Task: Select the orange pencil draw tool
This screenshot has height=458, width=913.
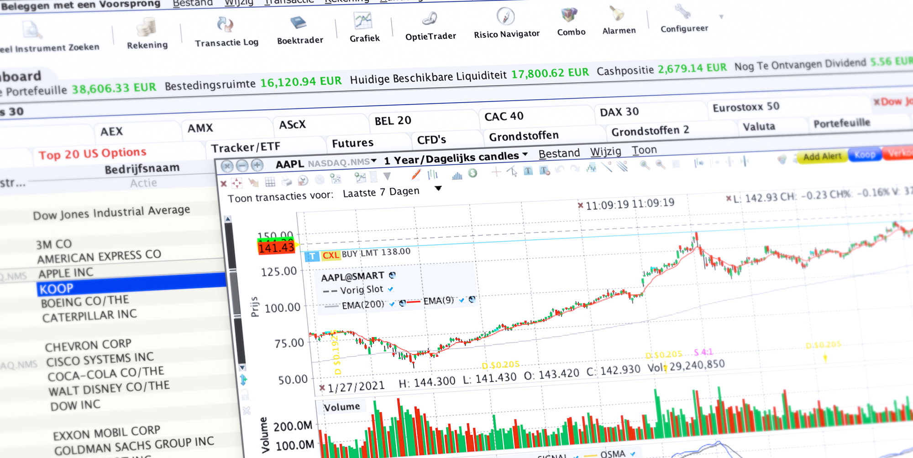Action: coord(416,175)
